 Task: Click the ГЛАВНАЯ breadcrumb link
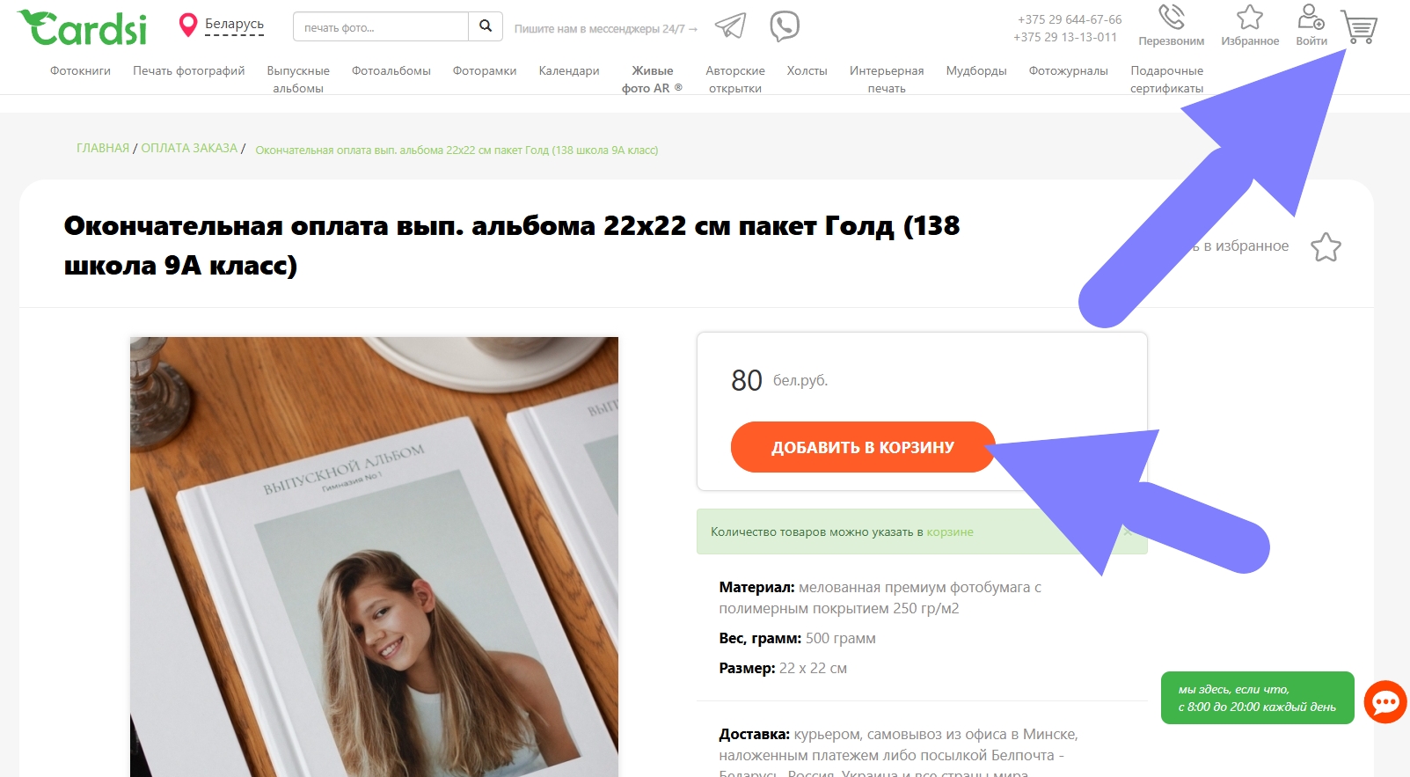point(103,148)
